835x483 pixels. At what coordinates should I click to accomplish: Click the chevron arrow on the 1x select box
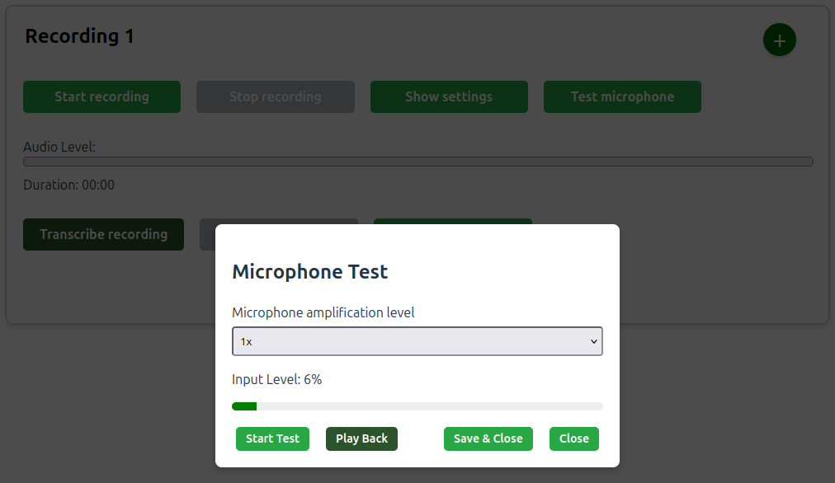pyautogui.click(x=593, y=341)
